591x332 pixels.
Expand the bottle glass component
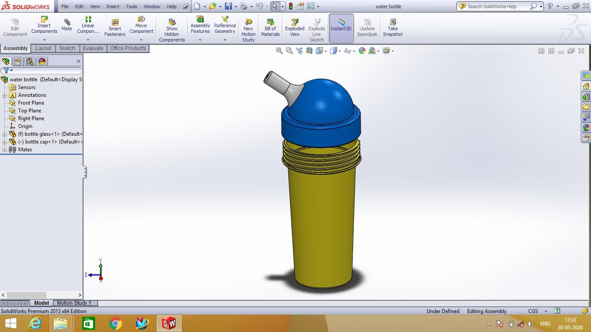click(4, 134)
